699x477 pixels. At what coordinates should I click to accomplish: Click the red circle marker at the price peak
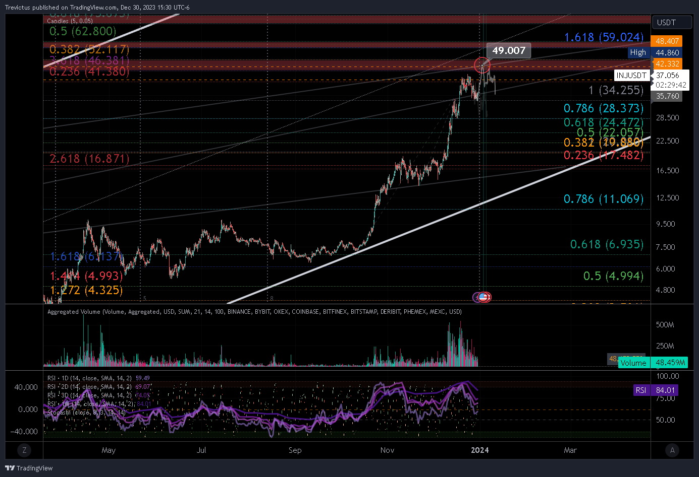click(x=482, y=65)
